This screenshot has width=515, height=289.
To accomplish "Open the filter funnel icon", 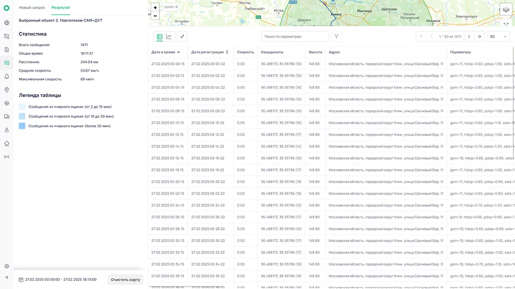I will [336, 37].
